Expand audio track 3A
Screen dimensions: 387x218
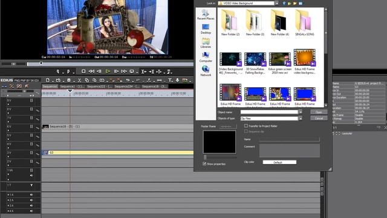pyautogui.click(x=8, y=206)
